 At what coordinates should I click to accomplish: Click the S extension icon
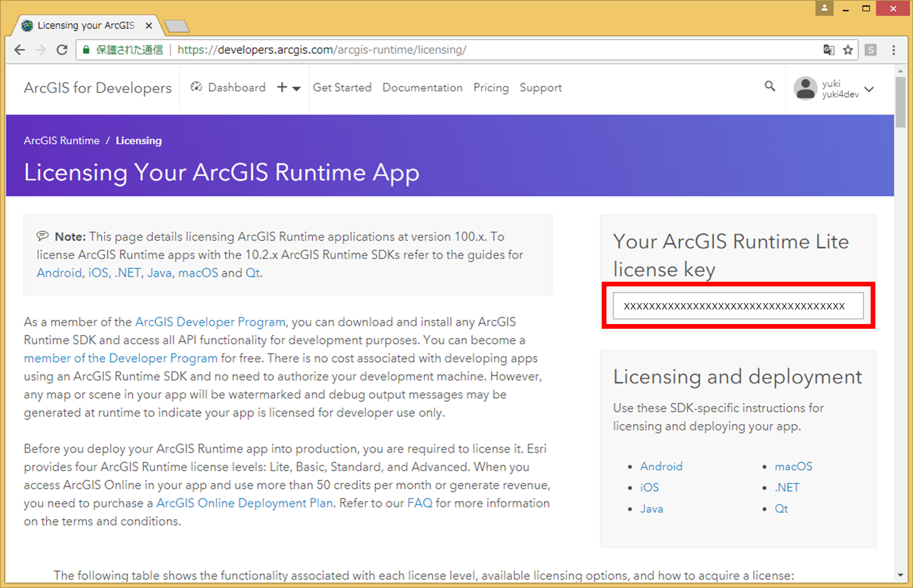coord(871,50)
